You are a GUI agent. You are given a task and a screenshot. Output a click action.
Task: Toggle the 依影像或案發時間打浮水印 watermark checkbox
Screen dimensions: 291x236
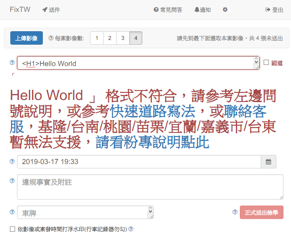point(12,229)
